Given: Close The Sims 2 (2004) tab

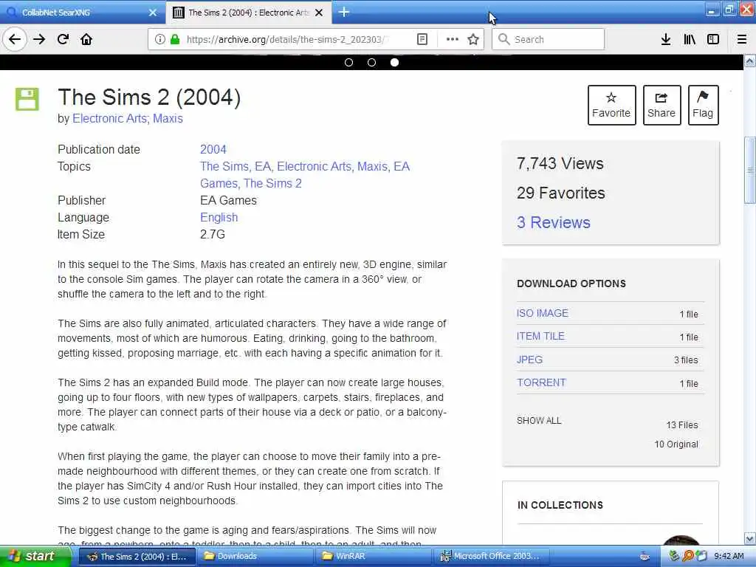Looking at the screenshot, I should (x=319, y=13).
